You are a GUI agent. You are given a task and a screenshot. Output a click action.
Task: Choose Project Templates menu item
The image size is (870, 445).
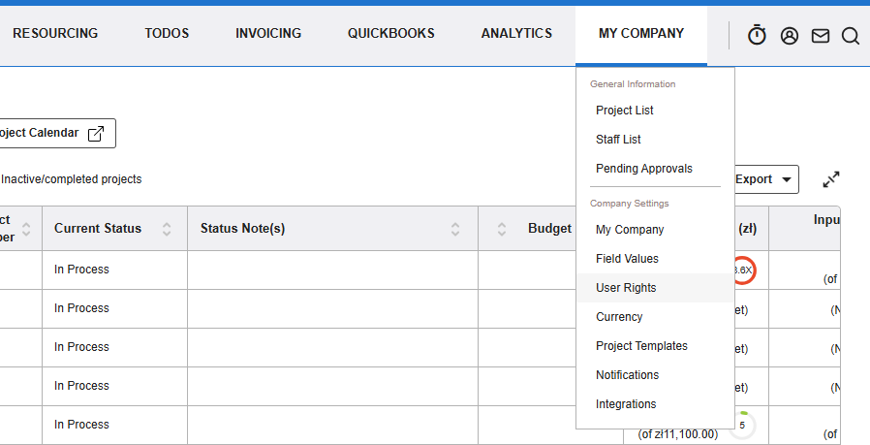(641, 346)
